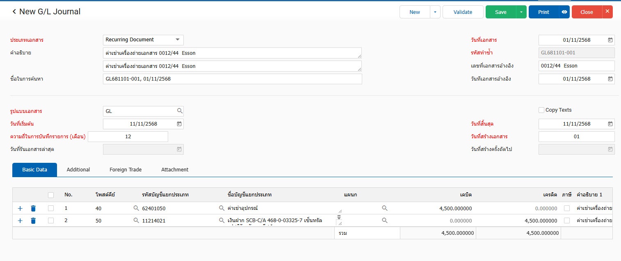The image size is (621, 261).
Task: Click the back arrow beside New G/L Journal
Action: click(x=14, y=12)
